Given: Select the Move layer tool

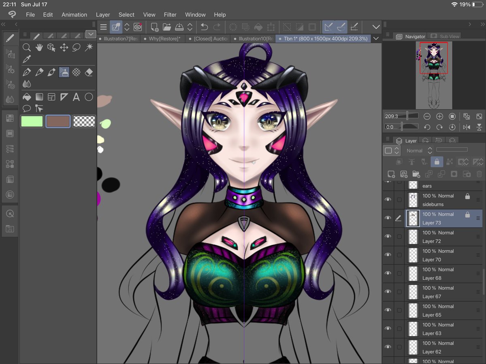Looking at the screenshot, I should (x=64, y=47).
